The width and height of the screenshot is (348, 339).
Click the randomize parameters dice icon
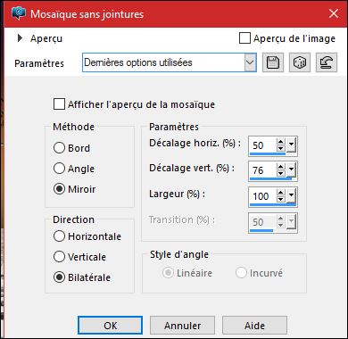[x=300, y=62]
